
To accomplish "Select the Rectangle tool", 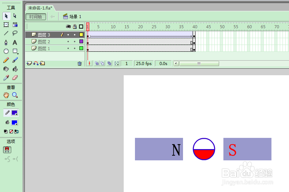I will [x=15, y=51].
